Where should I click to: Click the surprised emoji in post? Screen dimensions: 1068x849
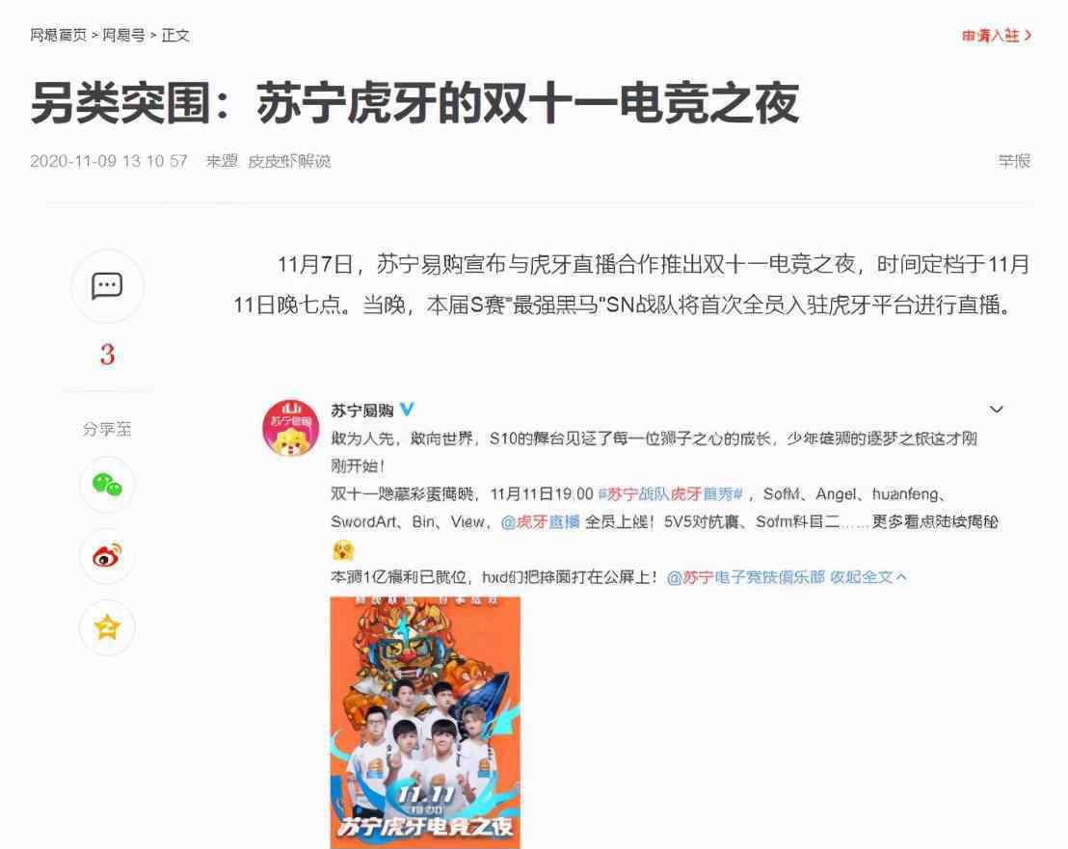pyautogui.click(x=343, y=549)
